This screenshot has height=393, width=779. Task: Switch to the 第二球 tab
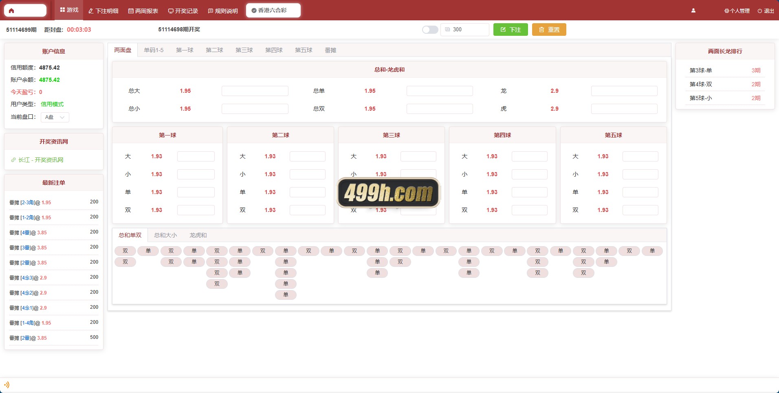[214, 50]
